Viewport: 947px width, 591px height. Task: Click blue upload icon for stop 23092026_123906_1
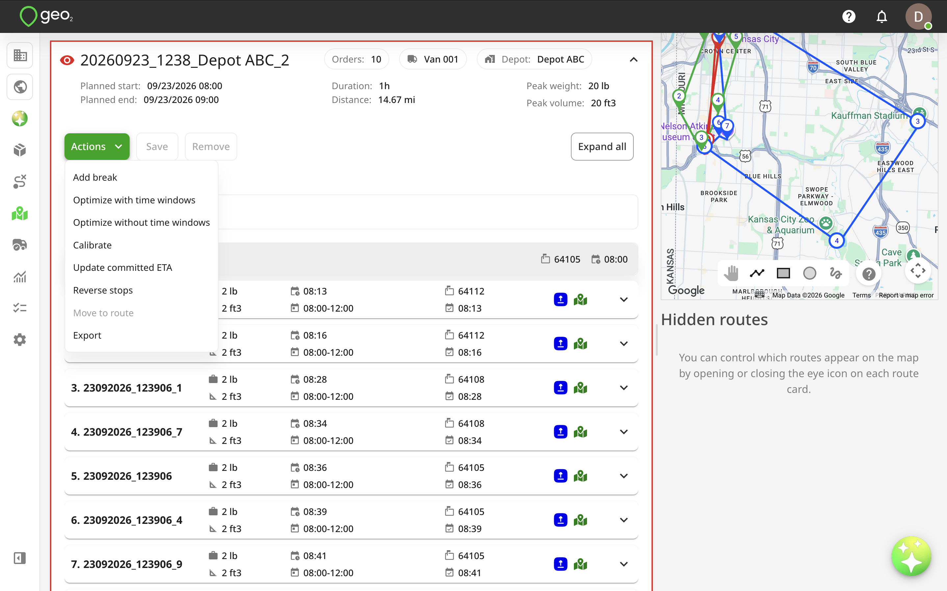(560, 388)
